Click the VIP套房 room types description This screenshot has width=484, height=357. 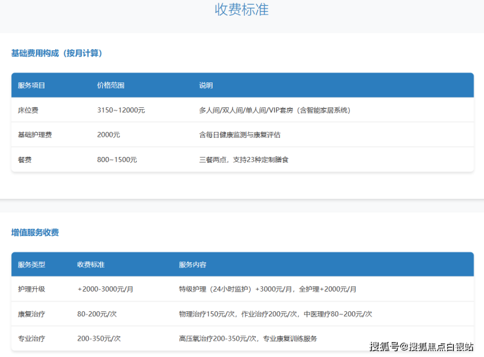275,110
